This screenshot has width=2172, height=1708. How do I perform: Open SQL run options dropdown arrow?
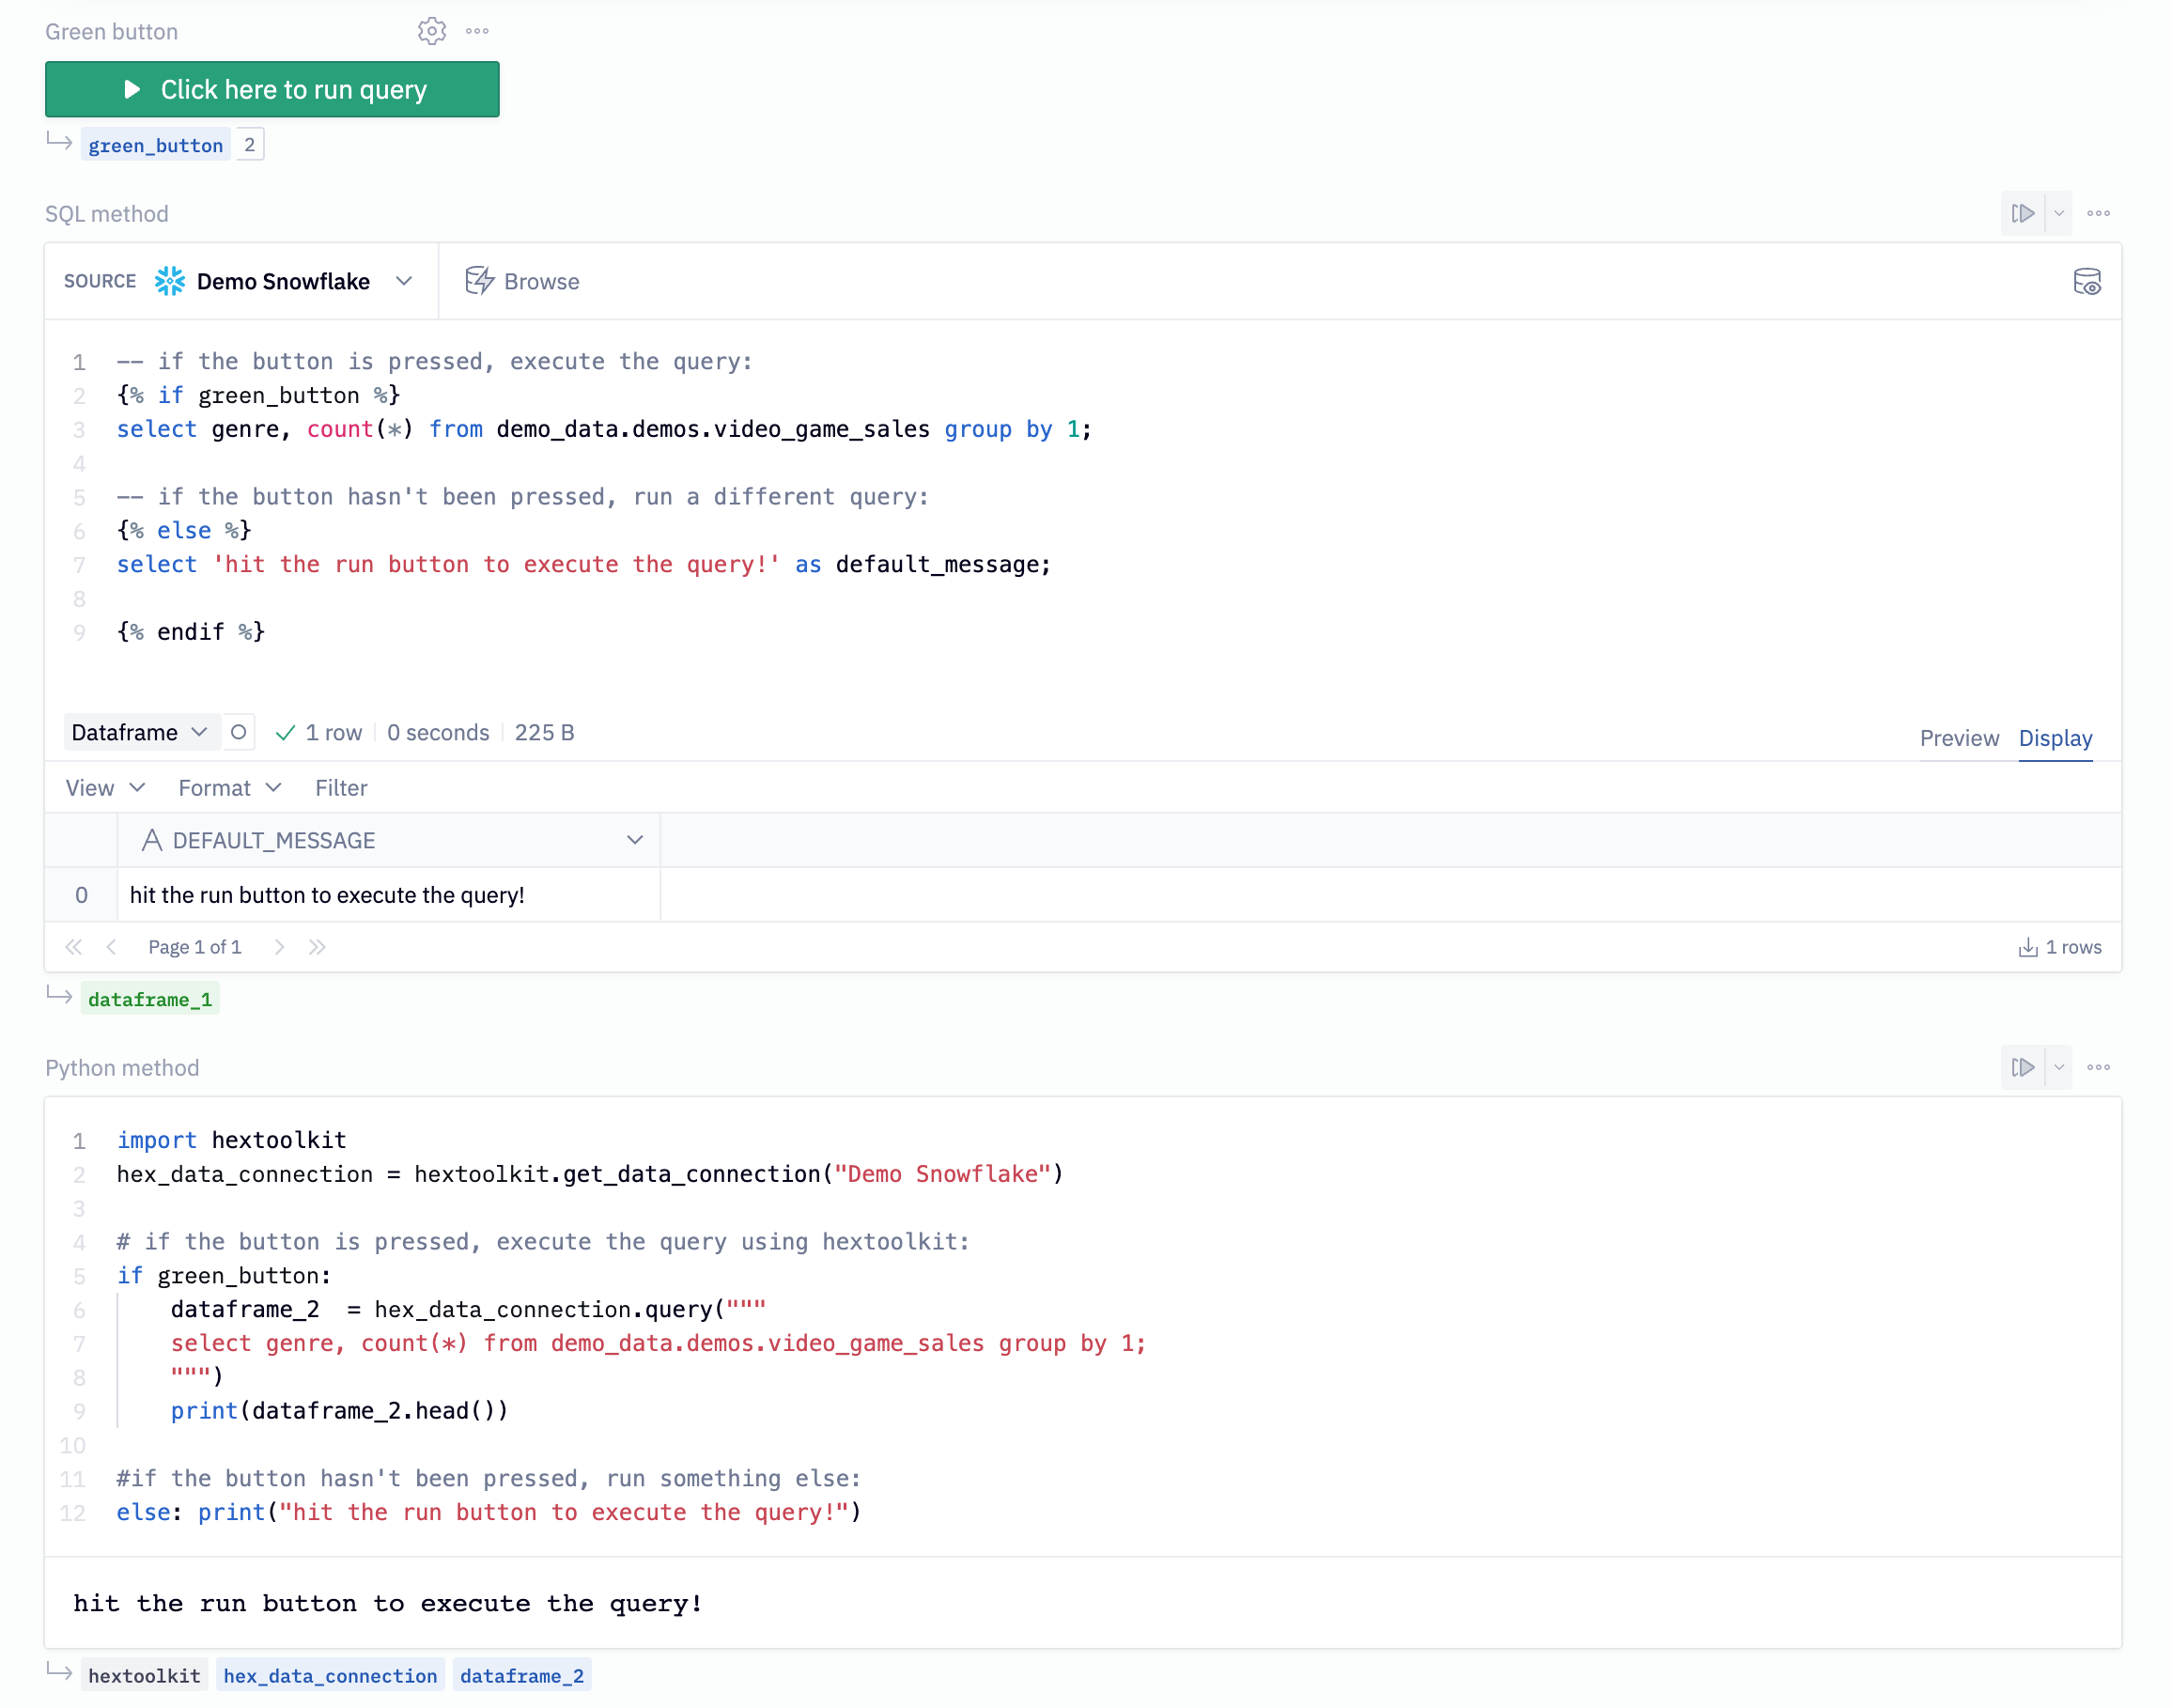pos(2058,213)
